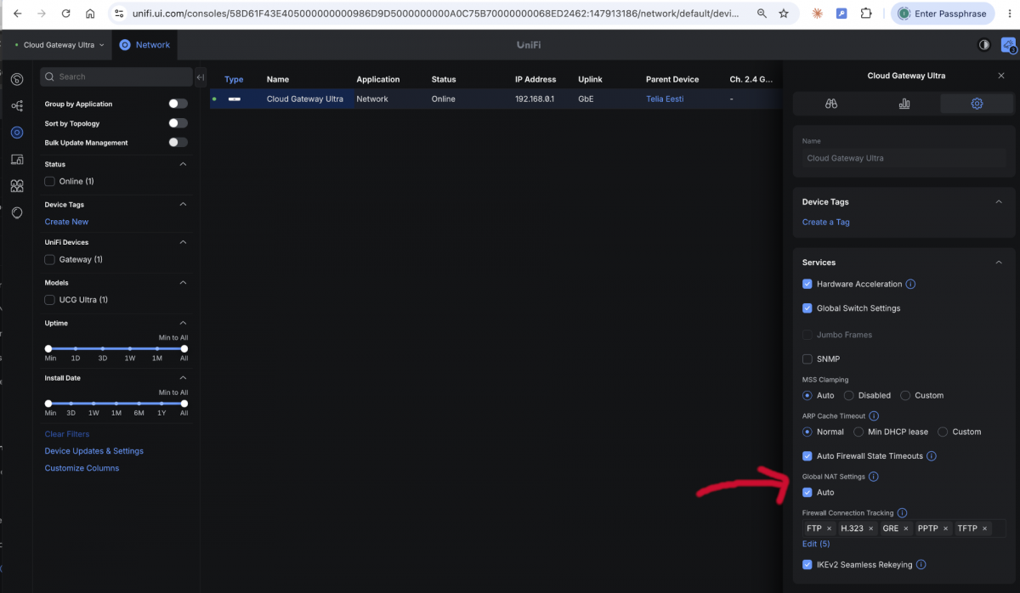The image size is (1020, 593).
Task: Check the Online (1) status filter
Action: (x=49, y=181)
